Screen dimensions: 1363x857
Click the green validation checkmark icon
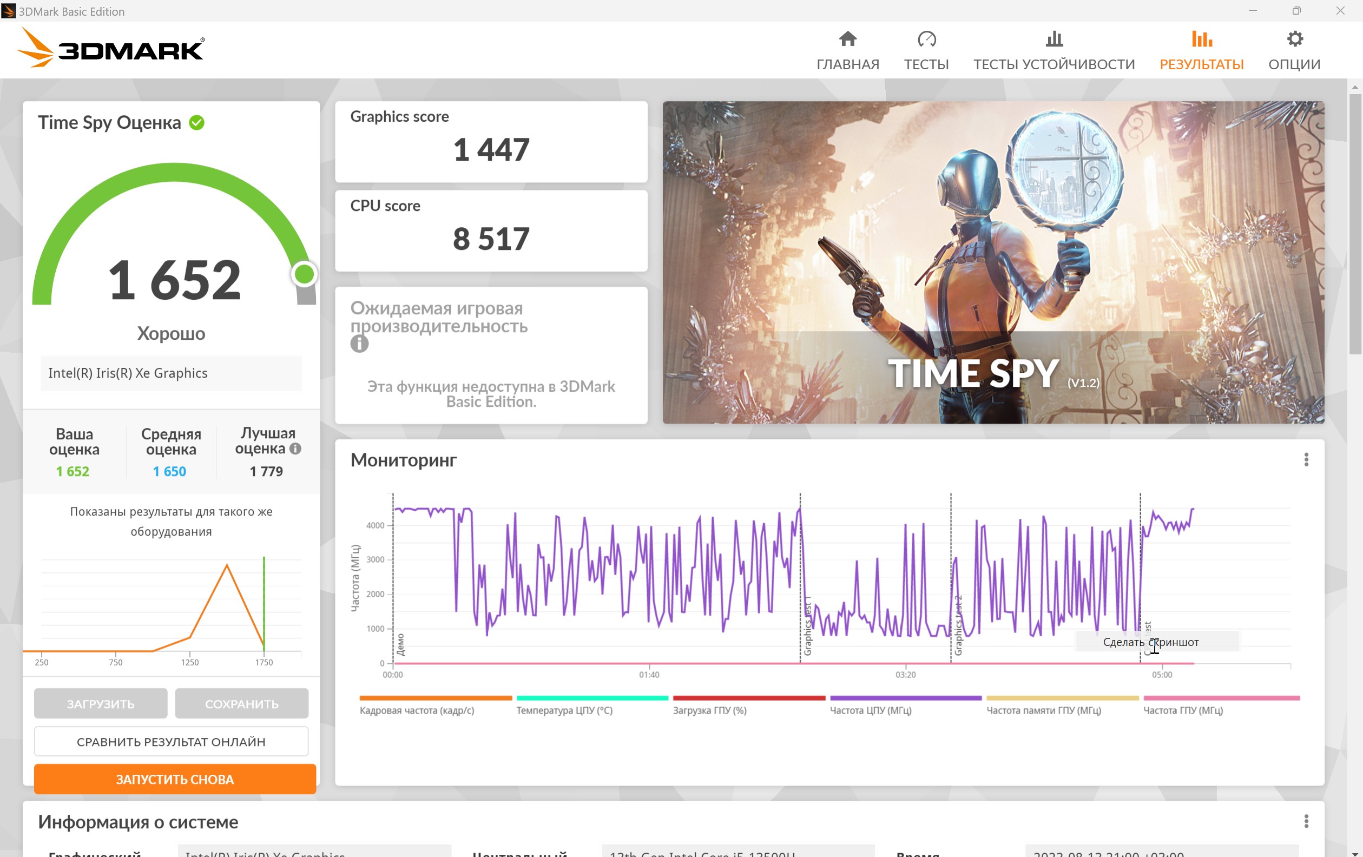tap(196, 122)
